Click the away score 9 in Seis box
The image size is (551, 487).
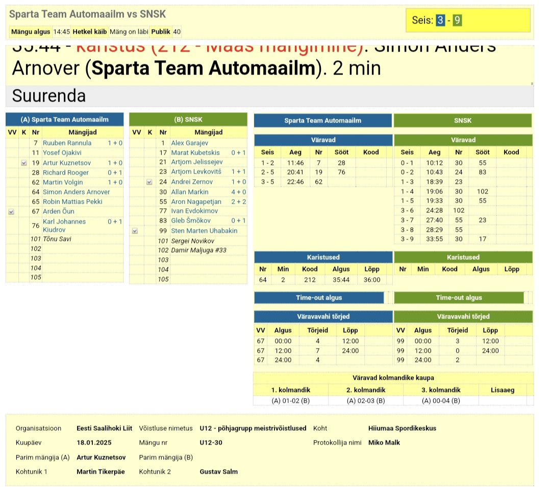457,20
